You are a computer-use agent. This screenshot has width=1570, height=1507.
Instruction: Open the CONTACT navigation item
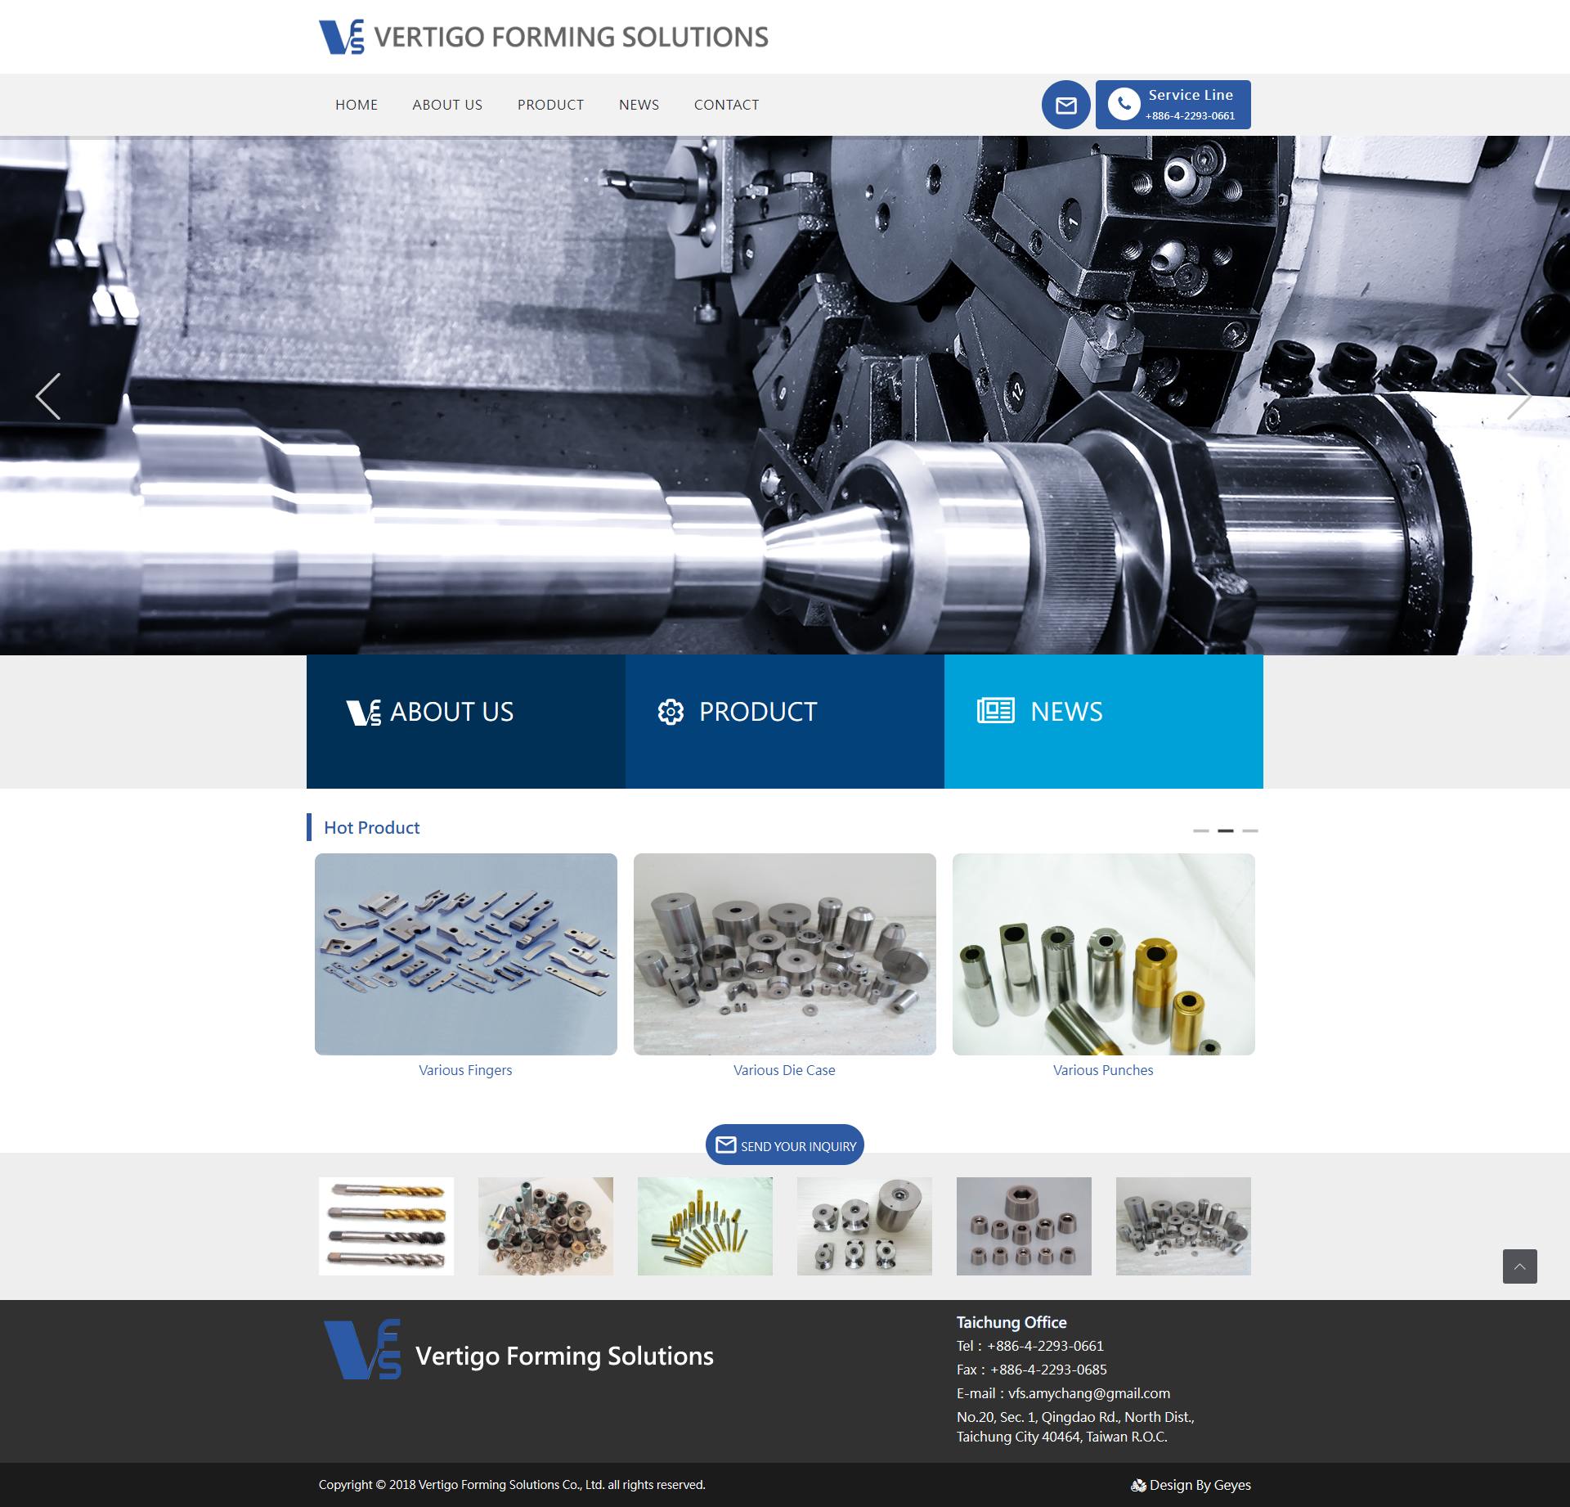[x=726, y=105]
